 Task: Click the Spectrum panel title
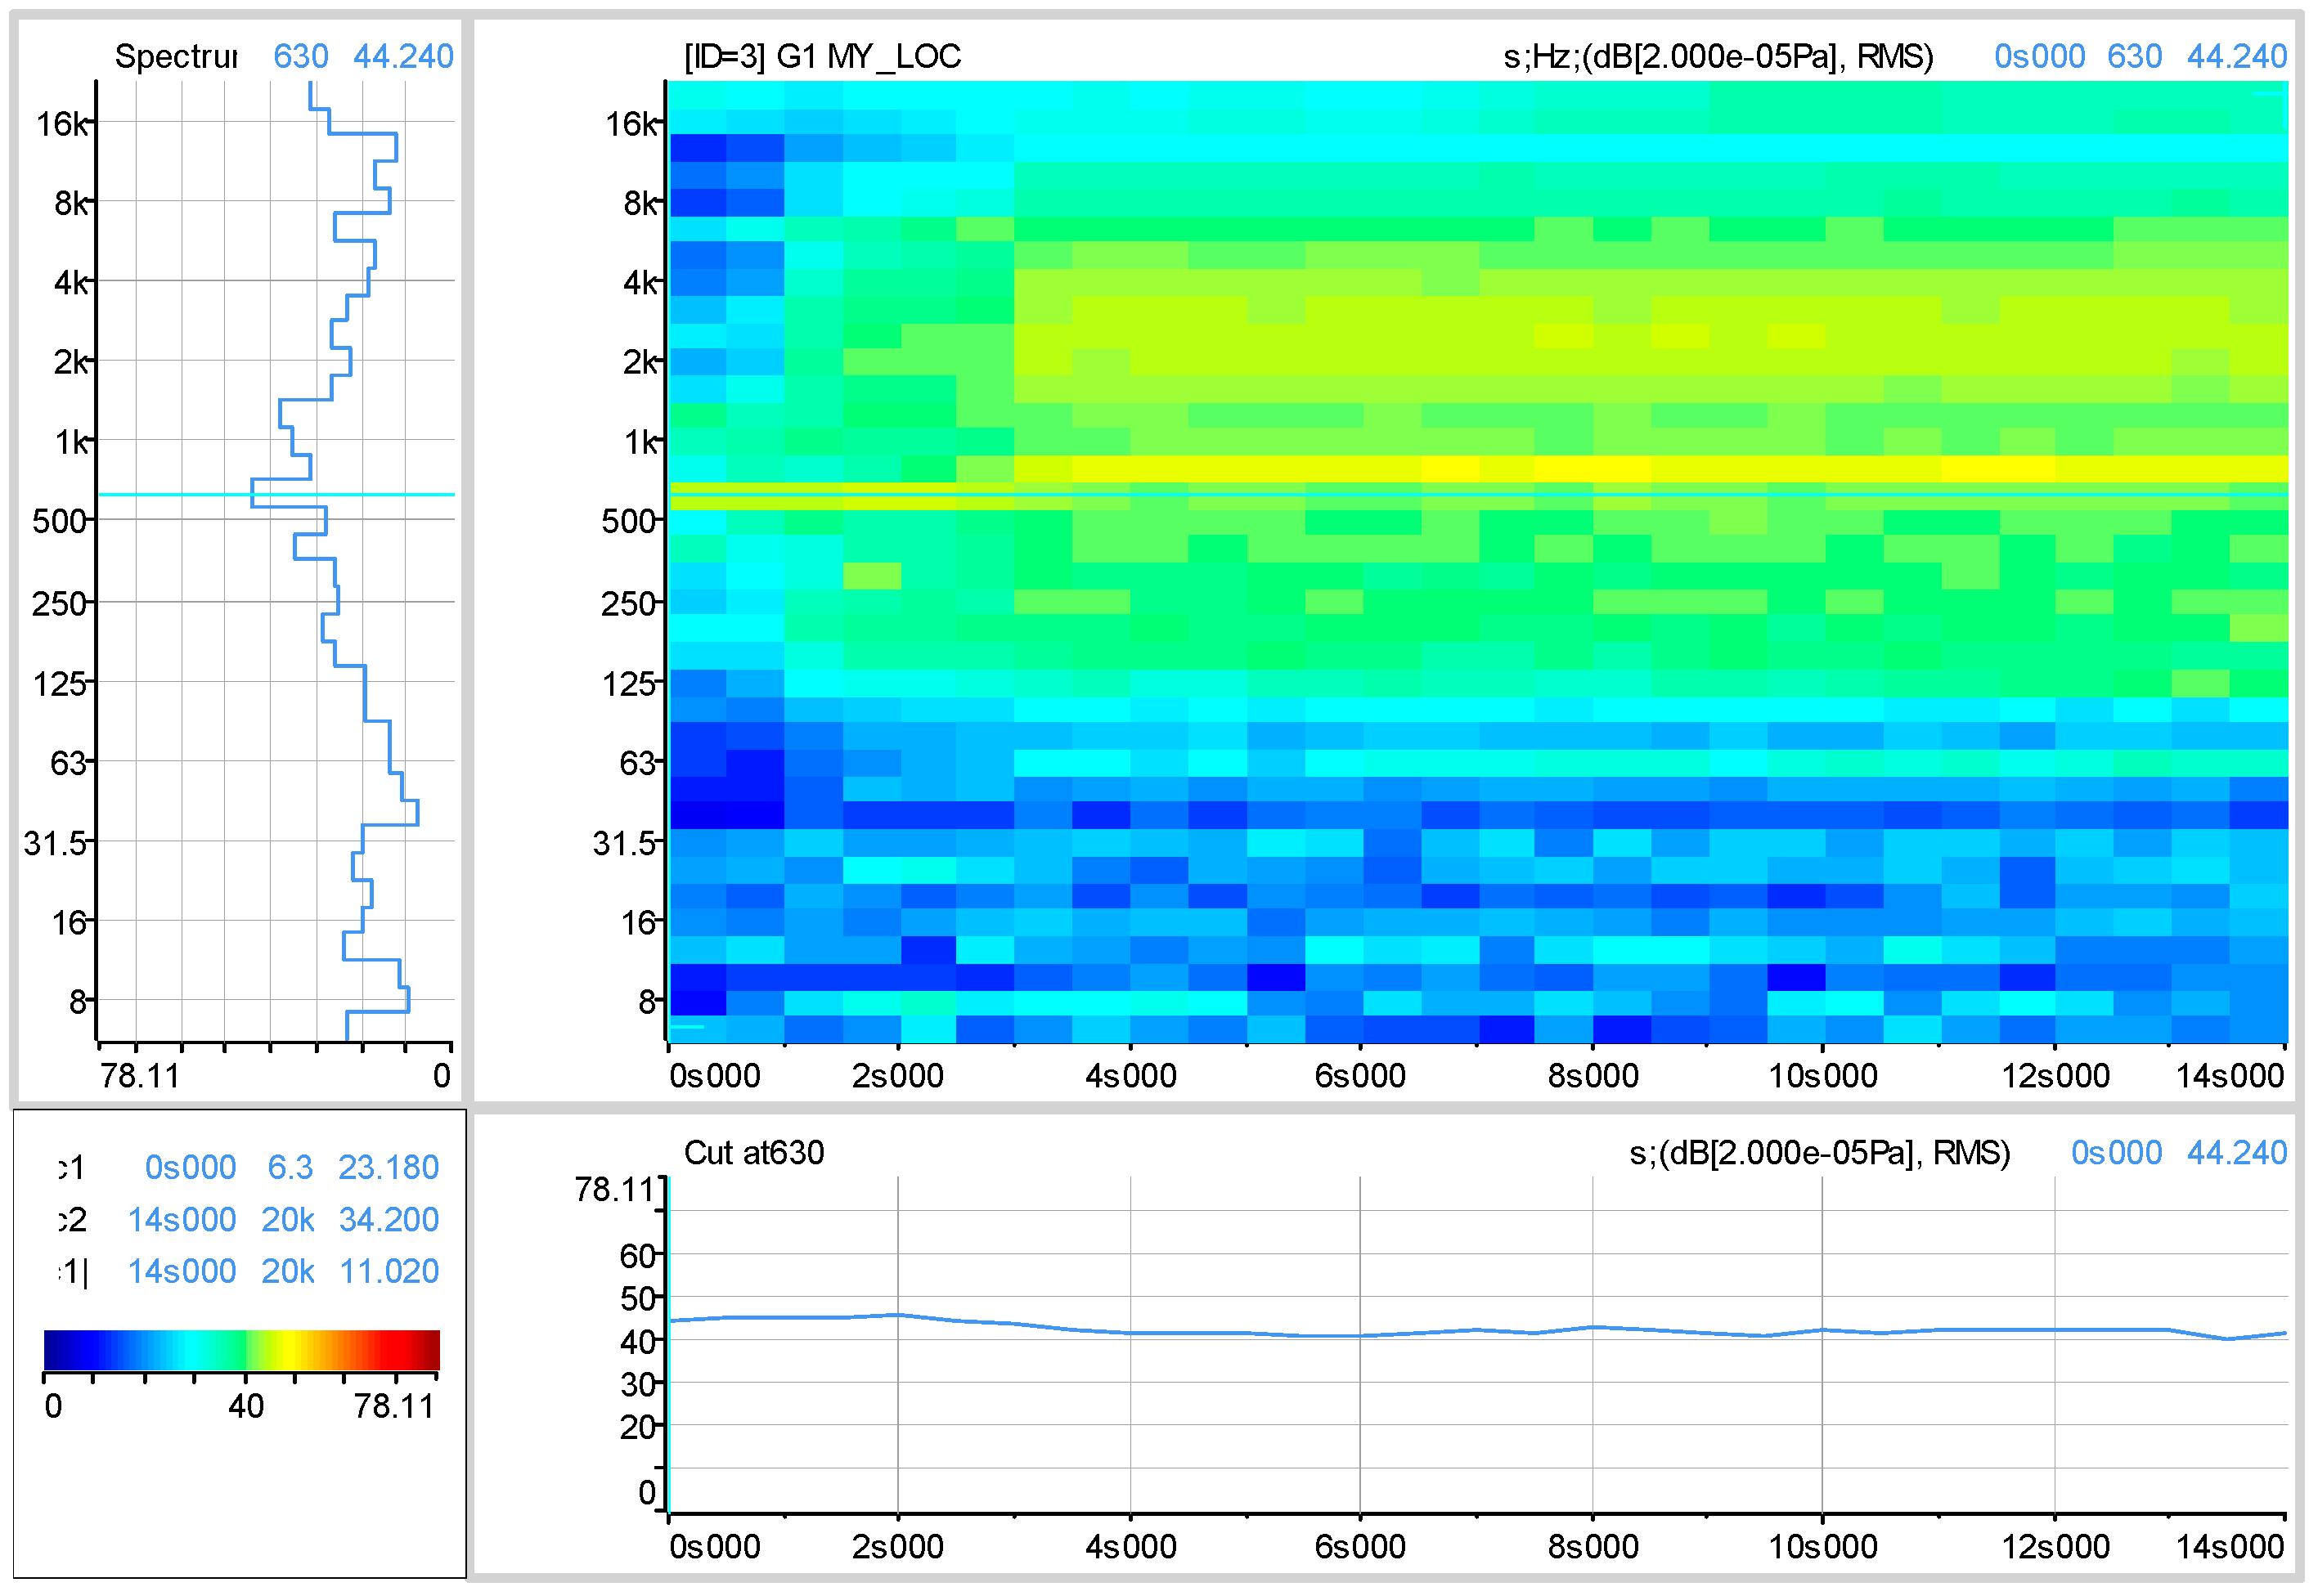[175, 56]
